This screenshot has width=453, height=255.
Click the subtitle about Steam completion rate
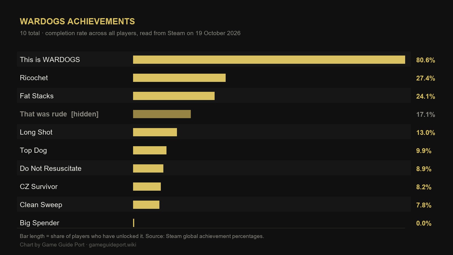pos(130,33)
